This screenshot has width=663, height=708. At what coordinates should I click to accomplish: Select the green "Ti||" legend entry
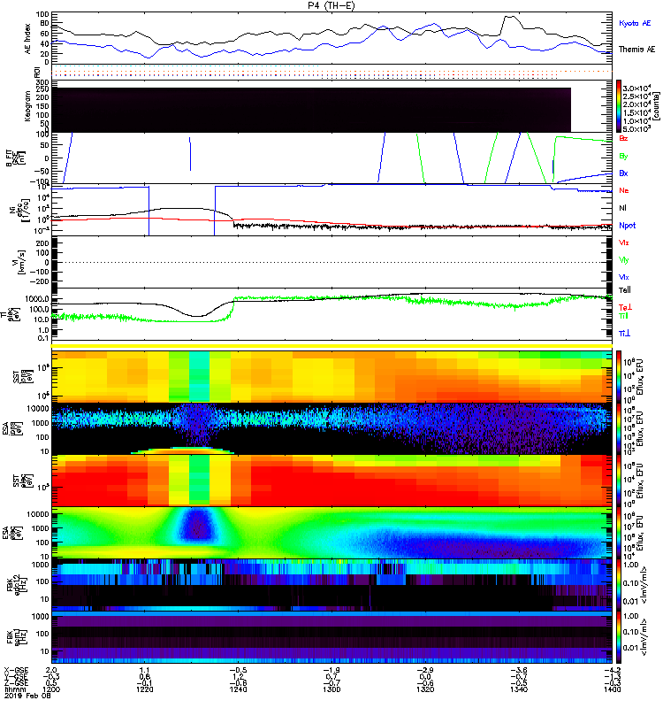[x=623, y=316]
